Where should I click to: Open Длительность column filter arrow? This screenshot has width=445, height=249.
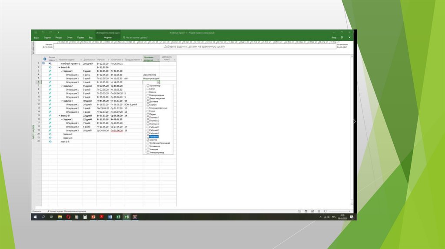click(x=95, y=60)
